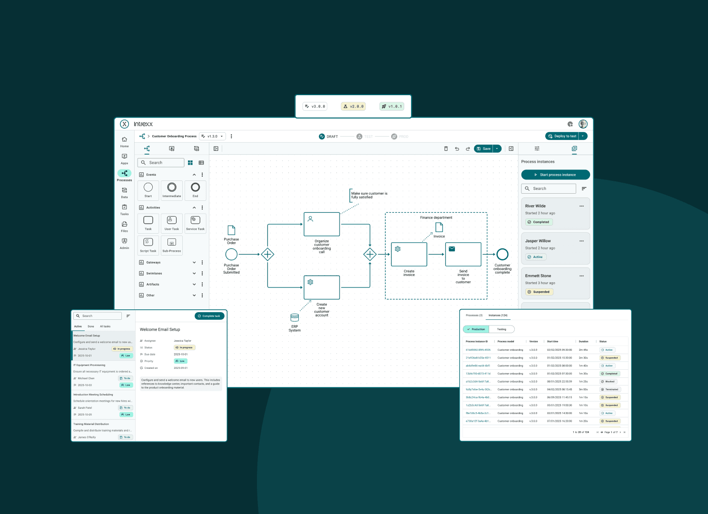Undo the last change with undo arrow
This screenshot has height=514, width=708.
pos(457,149)
